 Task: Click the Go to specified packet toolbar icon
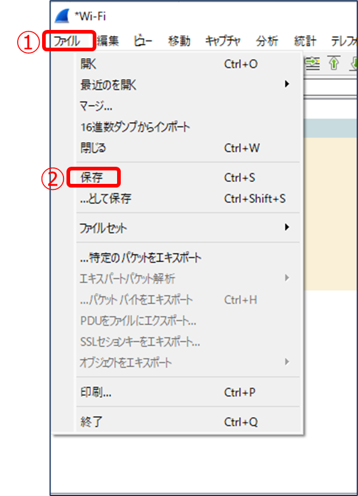tap(312, 64)
